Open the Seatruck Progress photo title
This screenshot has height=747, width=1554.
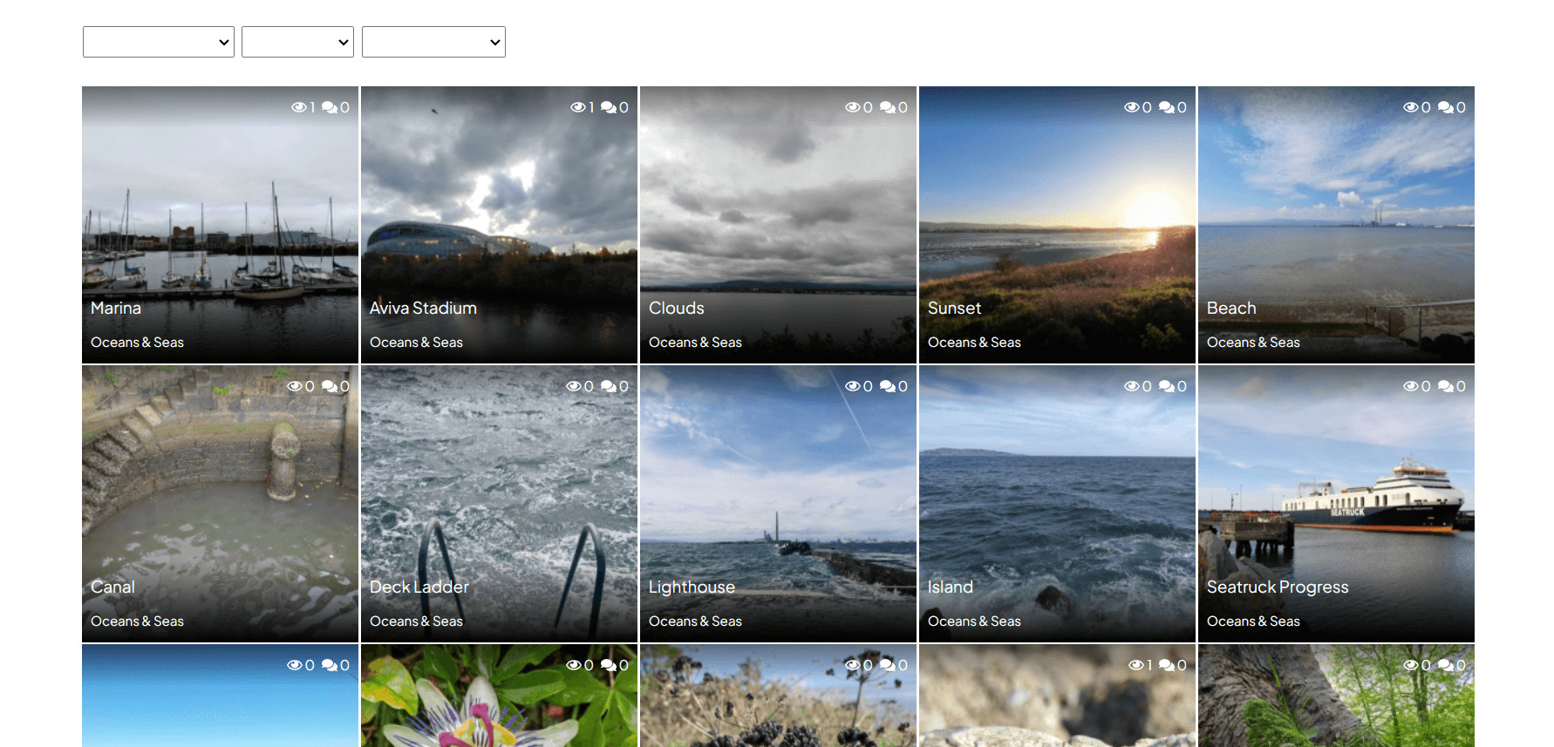pyautogui.click(x=1278, y=587)
